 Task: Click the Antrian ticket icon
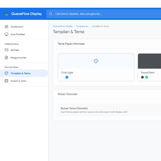click(7, 50)
